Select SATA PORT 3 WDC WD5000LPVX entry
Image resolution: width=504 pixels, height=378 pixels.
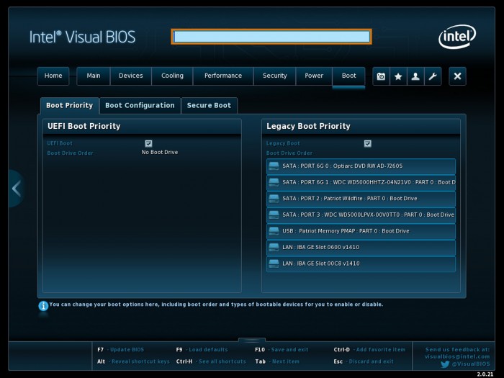click(361, 215)
